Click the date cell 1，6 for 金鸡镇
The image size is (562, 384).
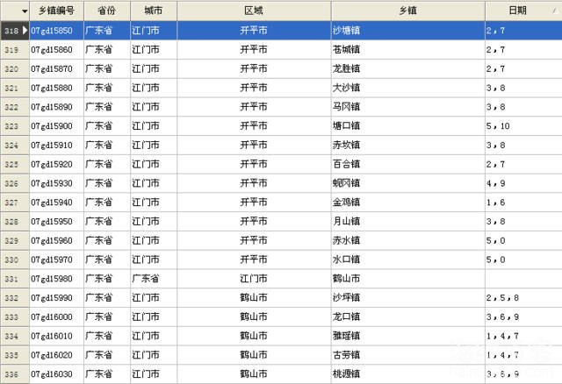pos(523,203)
